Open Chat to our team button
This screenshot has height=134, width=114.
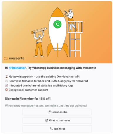point(57,120)
